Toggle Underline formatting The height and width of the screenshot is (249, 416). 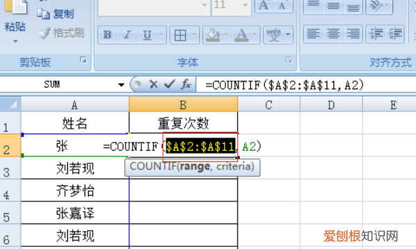(x=147, y=35)
